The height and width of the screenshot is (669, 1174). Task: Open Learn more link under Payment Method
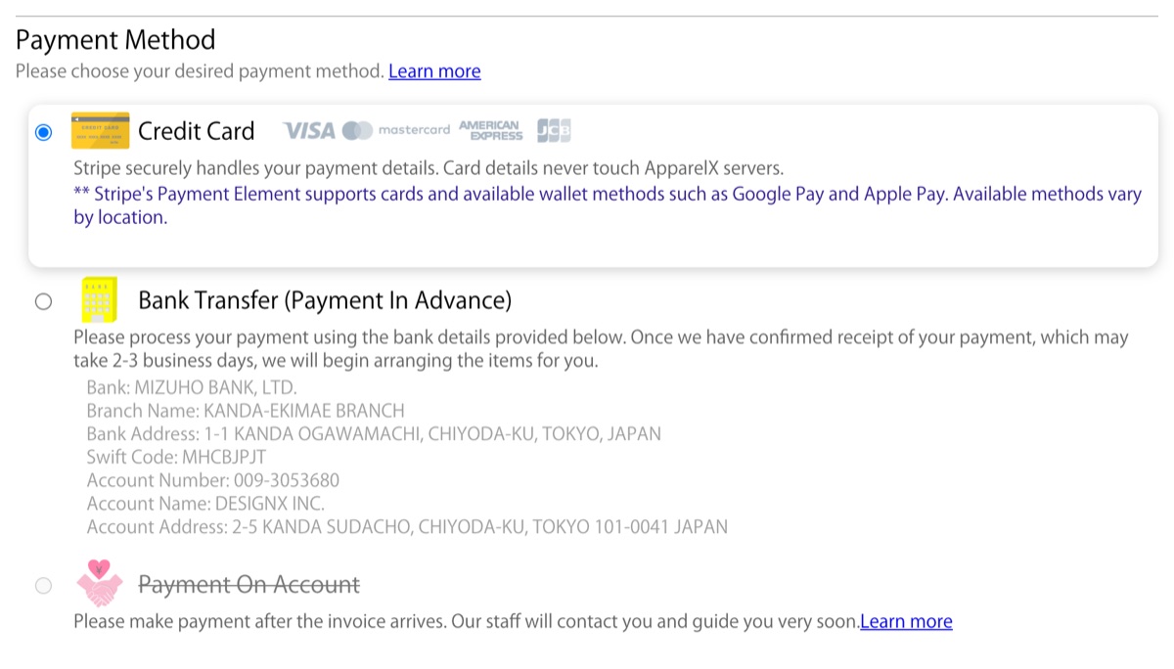[434, 71]
